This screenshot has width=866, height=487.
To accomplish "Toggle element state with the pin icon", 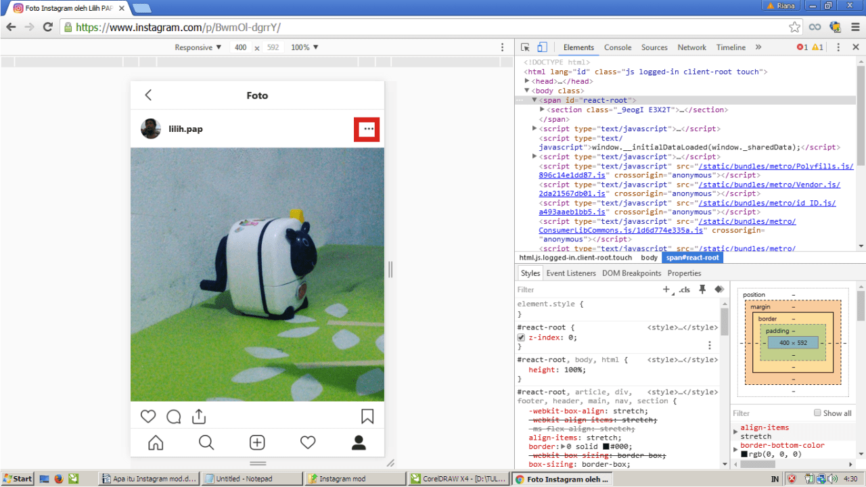I will [x=702, y=289].
